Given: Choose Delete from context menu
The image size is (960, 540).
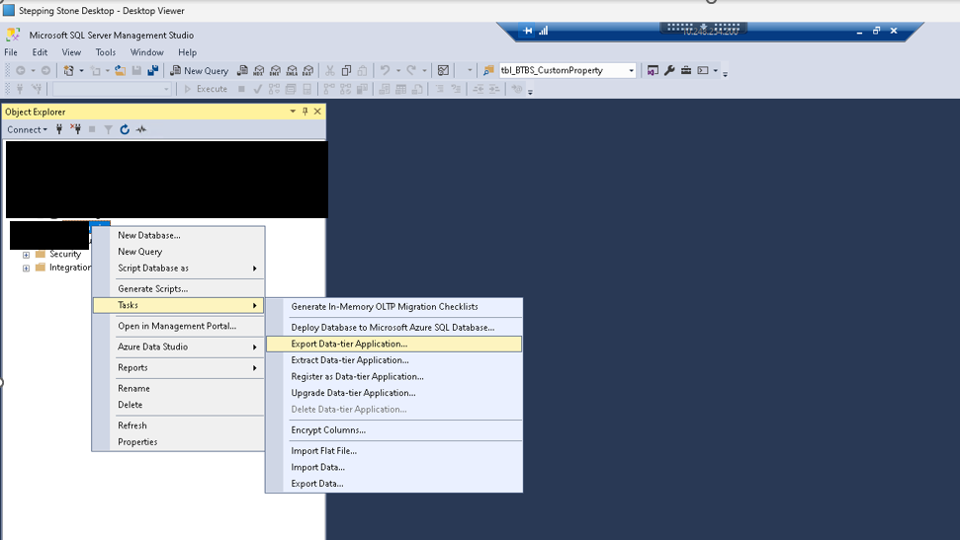Looking at the screenshot, I should tap(178, 405).
